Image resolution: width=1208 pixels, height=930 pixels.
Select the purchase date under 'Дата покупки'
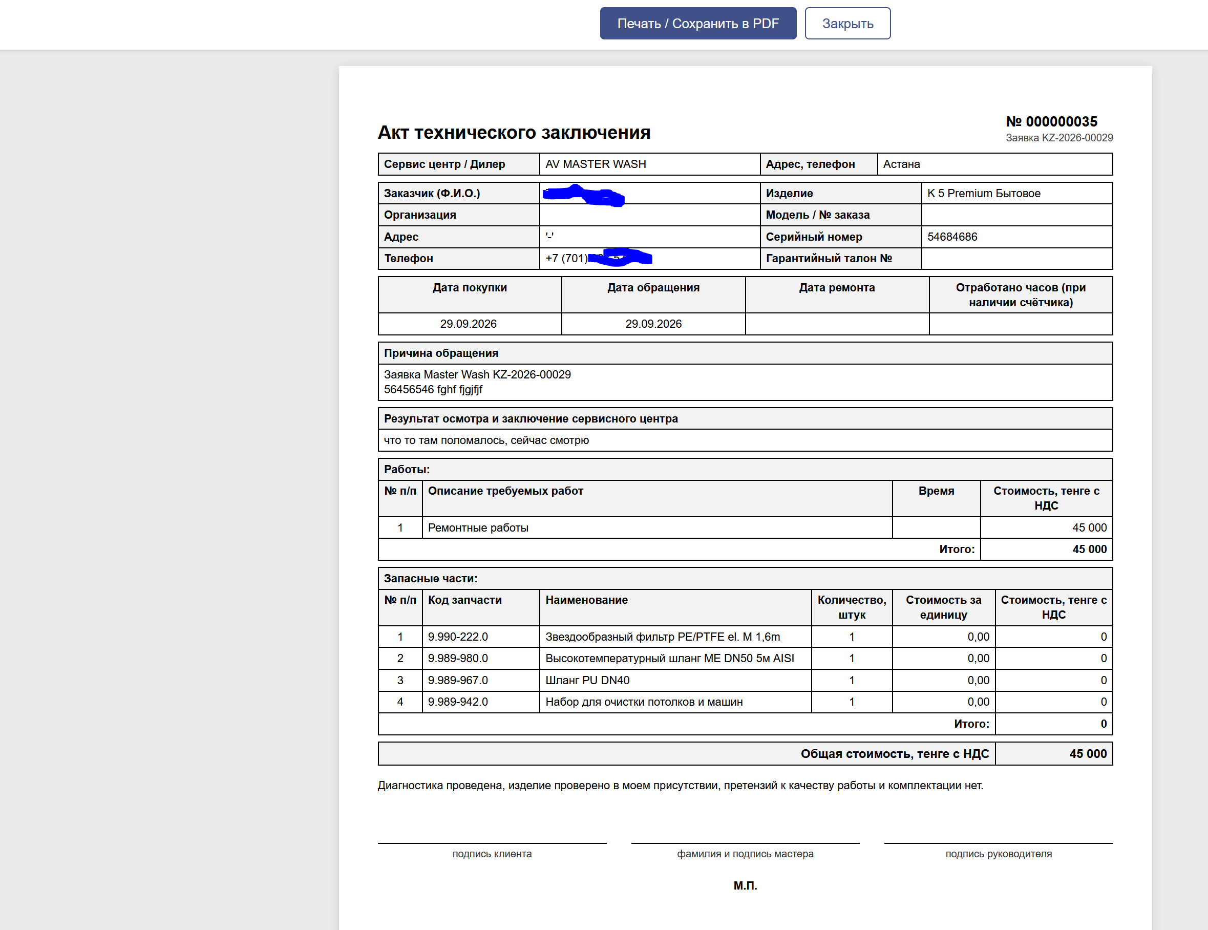(469, 324)
